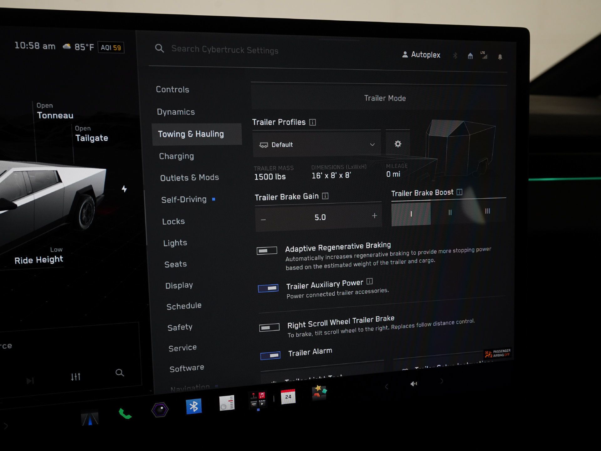
Task: Open the Locks settings menu
Action: click(173, 221)
